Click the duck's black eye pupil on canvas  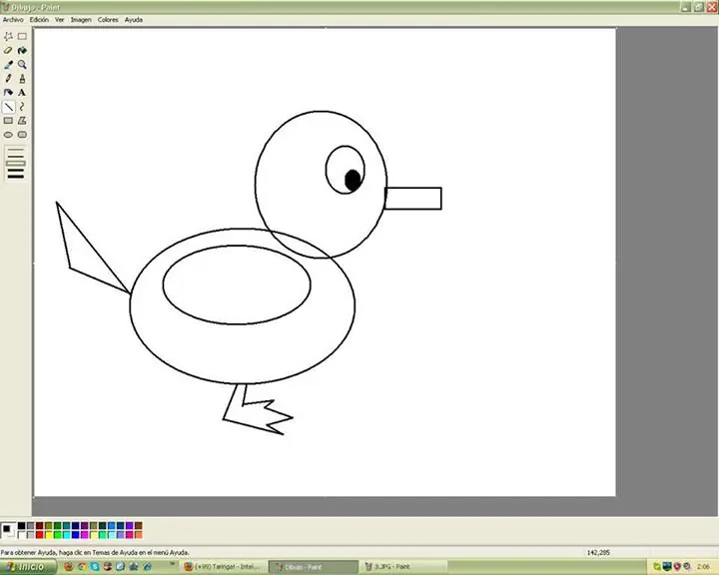pyautogui.click(x=353, y=180)
